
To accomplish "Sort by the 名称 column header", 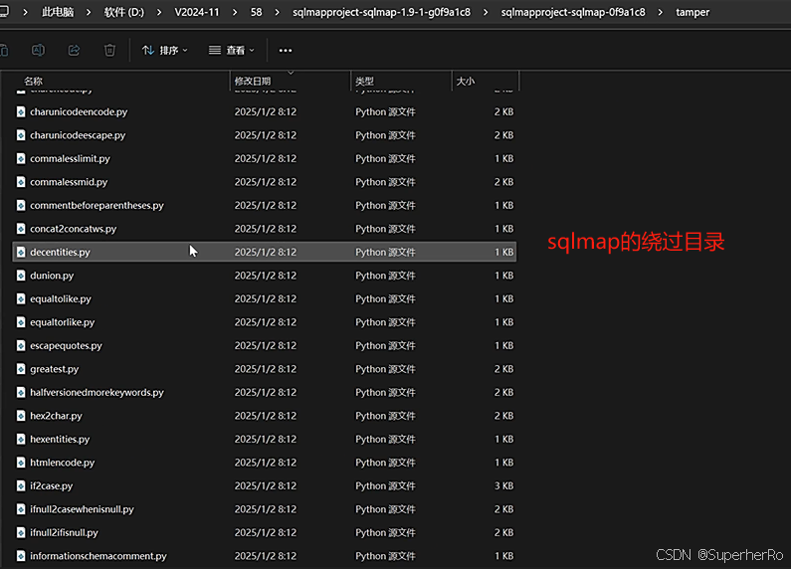I will pos(33,82).
